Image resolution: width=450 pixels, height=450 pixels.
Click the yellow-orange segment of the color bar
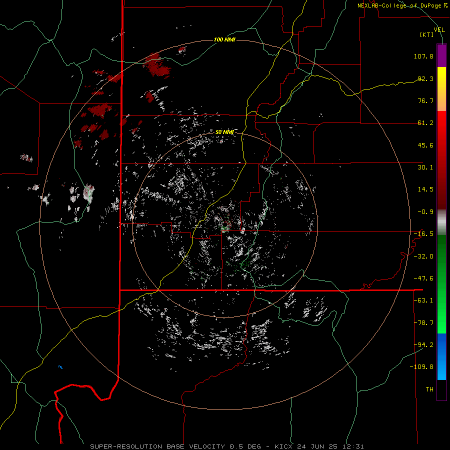click(x=441, y=89)
